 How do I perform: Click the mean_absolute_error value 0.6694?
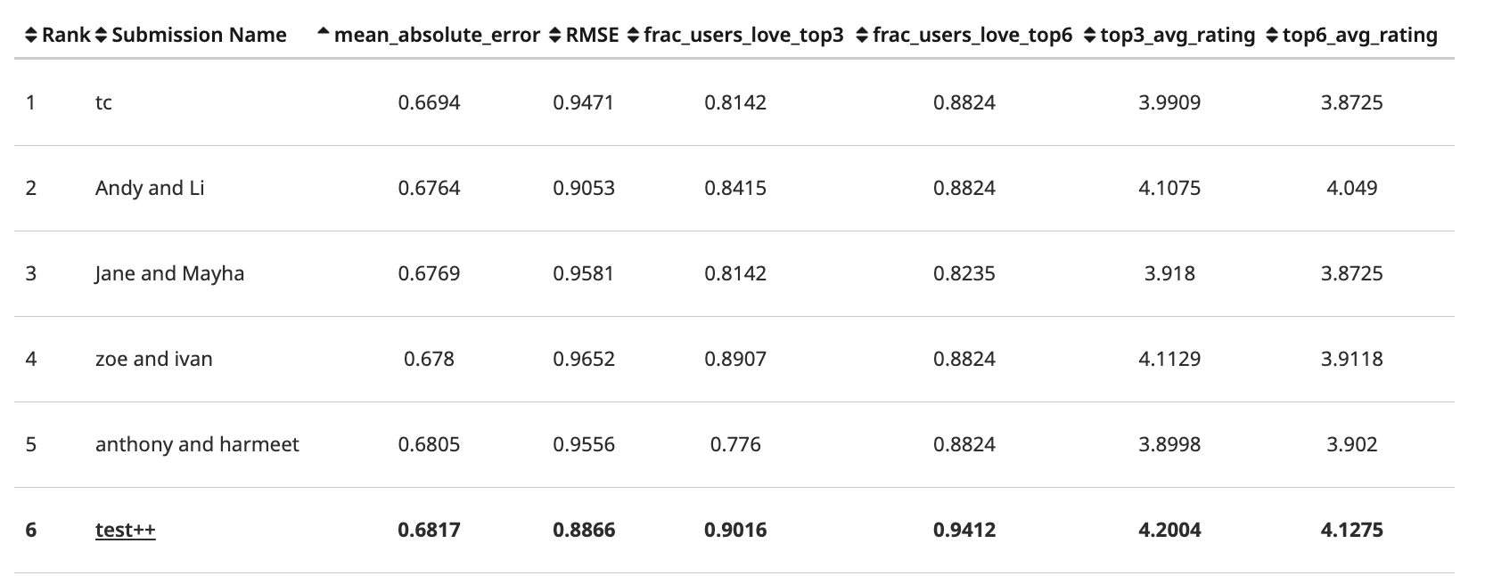click(x=429, y=102)
